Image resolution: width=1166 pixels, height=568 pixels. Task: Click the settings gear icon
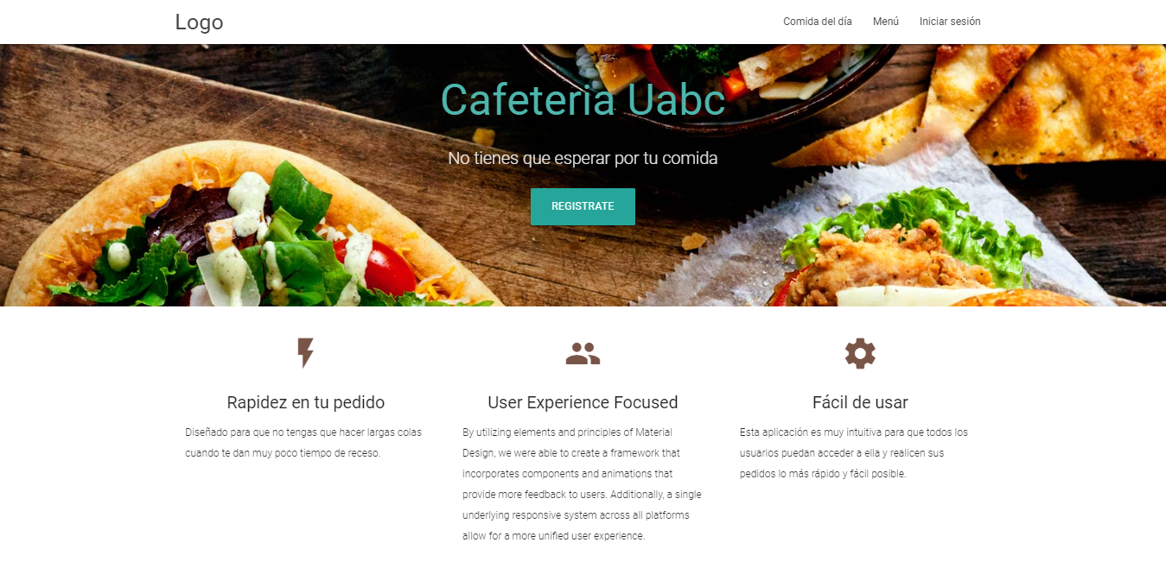click(860, 353)
